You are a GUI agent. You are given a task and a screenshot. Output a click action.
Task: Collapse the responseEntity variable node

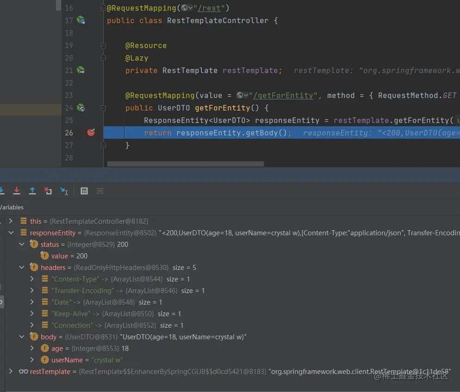click(x=11, y=233)
